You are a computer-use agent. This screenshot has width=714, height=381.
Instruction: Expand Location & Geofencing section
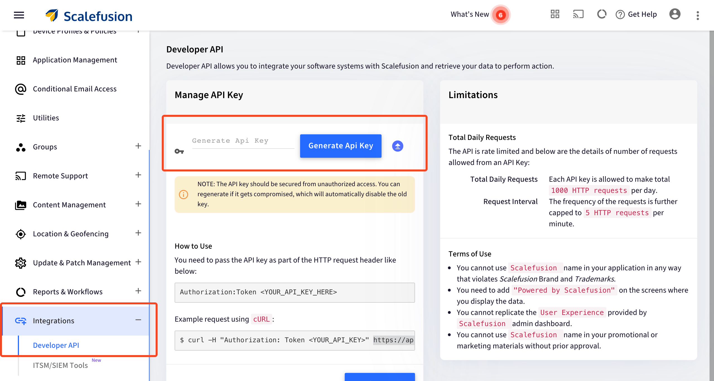138,233
